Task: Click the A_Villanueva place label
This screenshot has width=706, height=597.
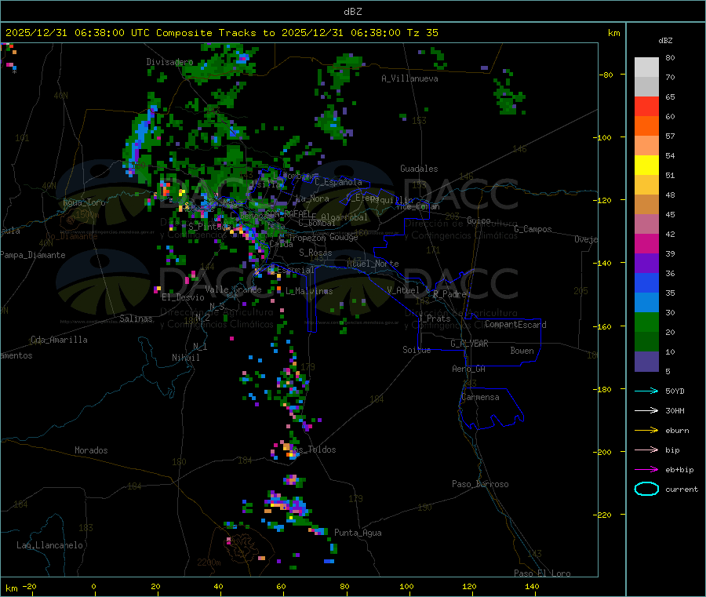Action: click(409, 78)
